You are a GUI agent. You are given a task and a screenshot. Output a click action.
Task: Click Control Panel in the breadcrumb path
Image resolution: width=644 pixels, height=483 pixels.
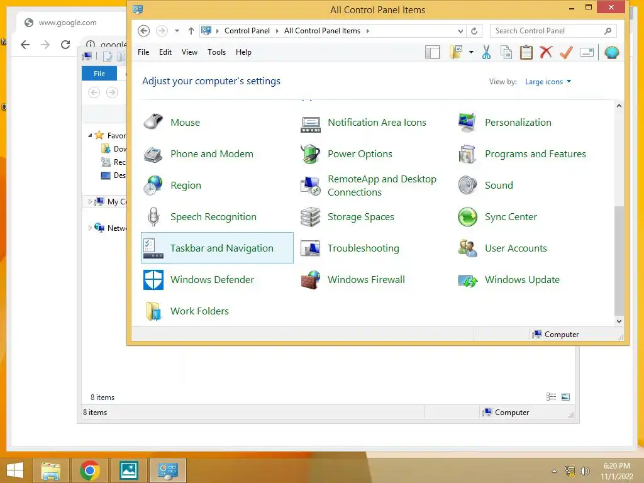pos(247,31)
